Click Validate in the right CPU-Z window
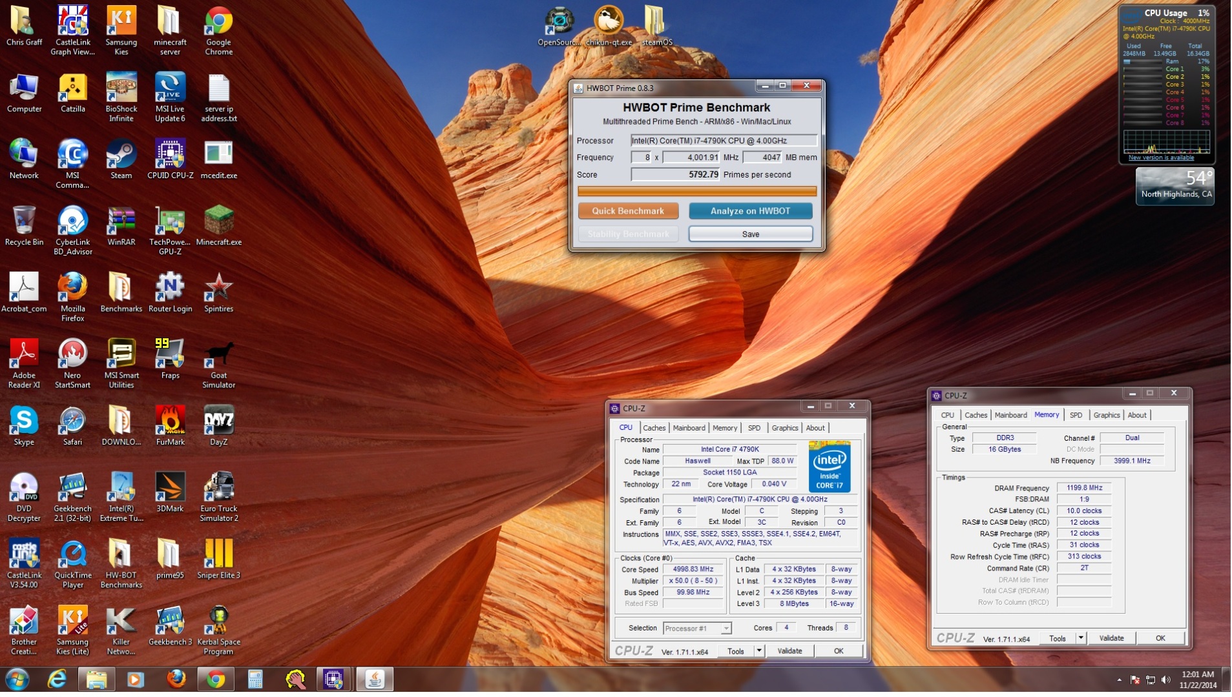1232x697 pixels. (x=1112, y=639)
